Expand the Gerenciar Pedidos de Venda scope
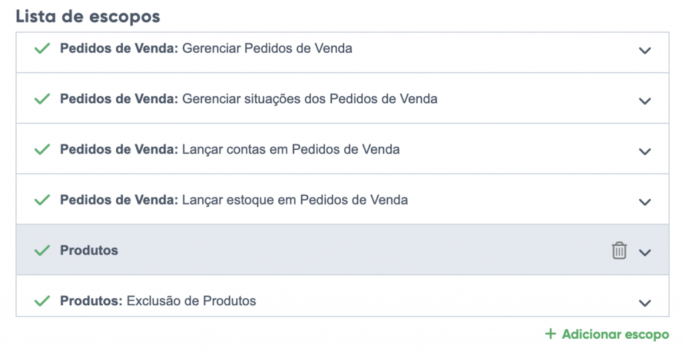The height and width of the screenshot is (352, 683). coord(644,50)
